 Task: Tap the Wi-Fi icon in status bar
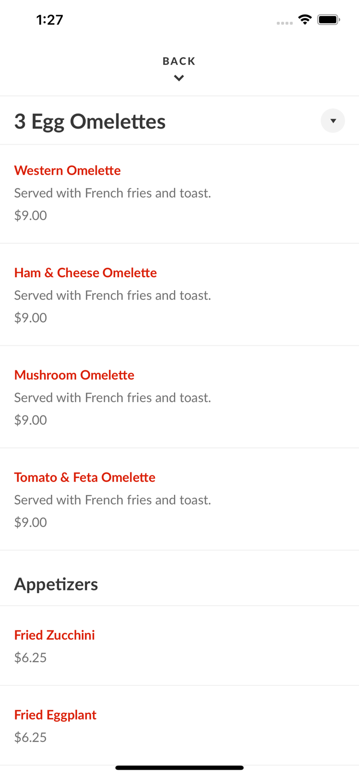(305, 19)
